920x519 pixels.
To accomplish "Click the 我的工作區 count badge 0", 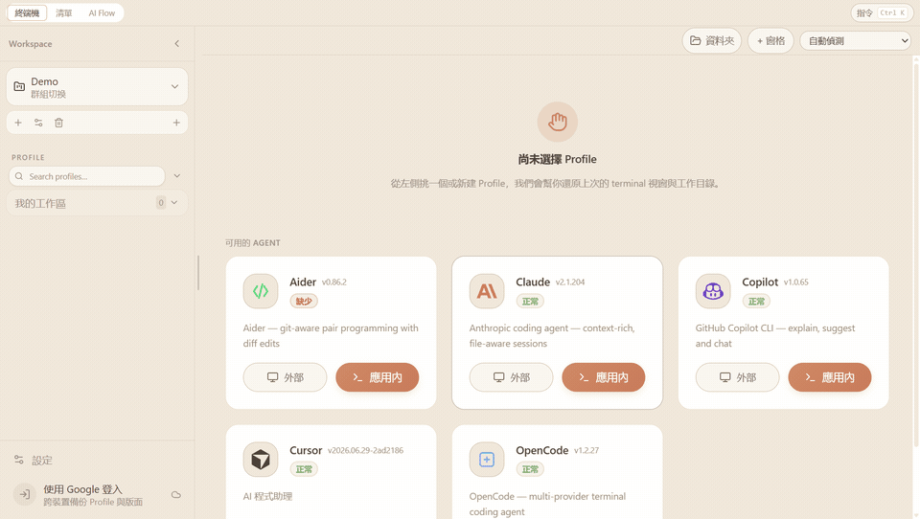I will click(x=161, y=203).
